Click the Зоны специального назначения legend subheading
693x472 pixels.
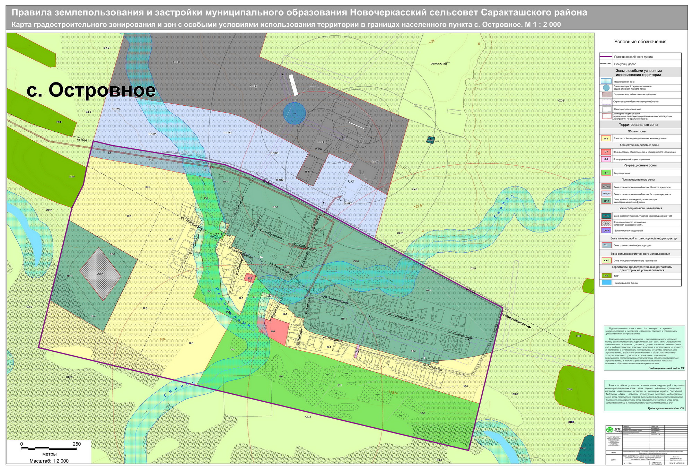(640, 208)
